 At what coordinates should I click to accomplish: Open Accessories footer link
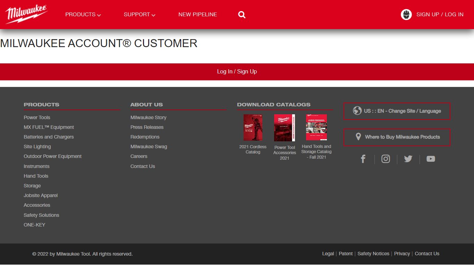point(37,205)
